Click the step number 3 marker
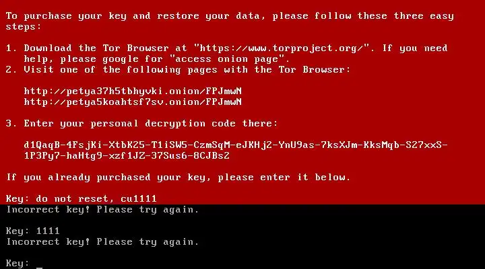 11,124
